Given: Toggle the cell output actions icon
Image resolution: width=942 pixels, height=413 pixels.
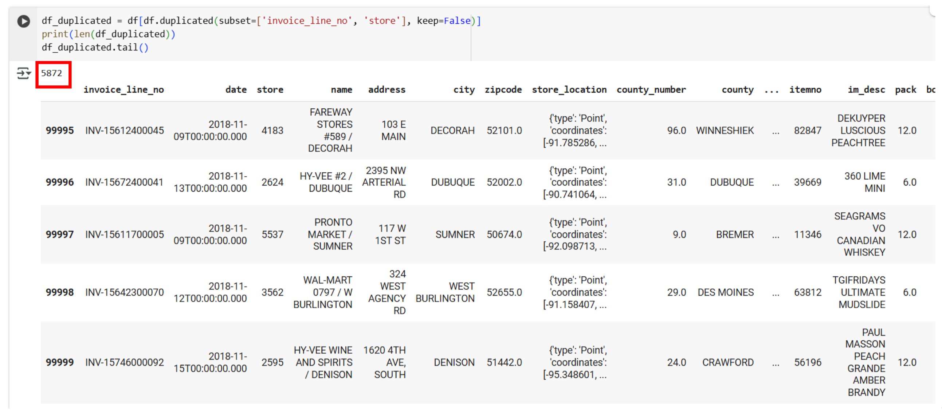Looking at the screenshot, I should click(x=24, y=73).
